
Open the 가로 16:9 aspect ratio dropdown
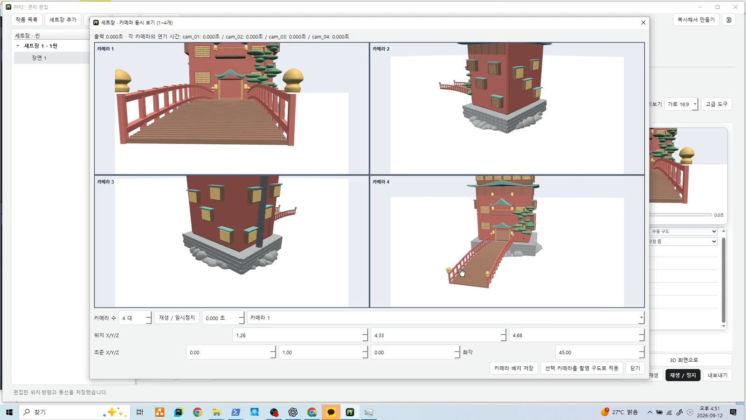pyautogui.click(x=682, y=104)
